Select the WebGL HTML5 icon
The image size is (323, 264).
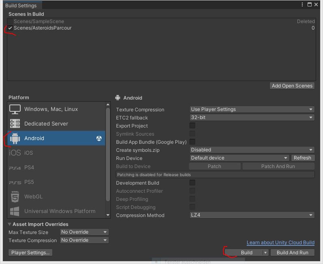click(x=15, y=197)
